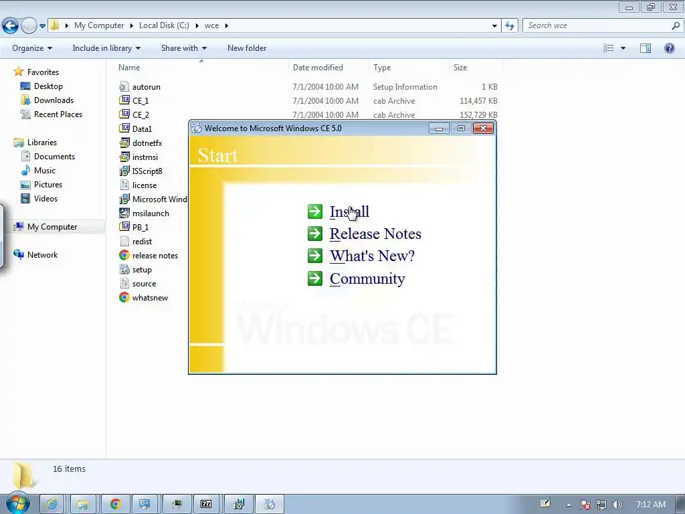This screenshot has width=685, height=514.
Task: Open the Include in library menu
Action: point(106,48)
